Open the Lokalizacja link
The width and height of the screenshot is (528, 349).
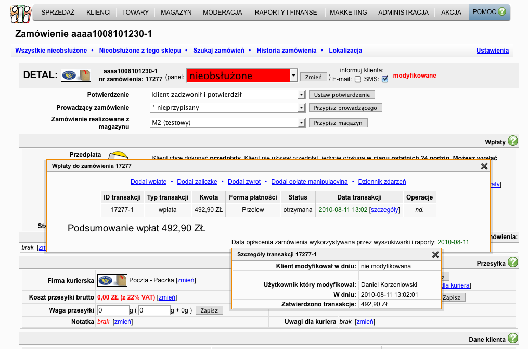click(x=345, y=51)
